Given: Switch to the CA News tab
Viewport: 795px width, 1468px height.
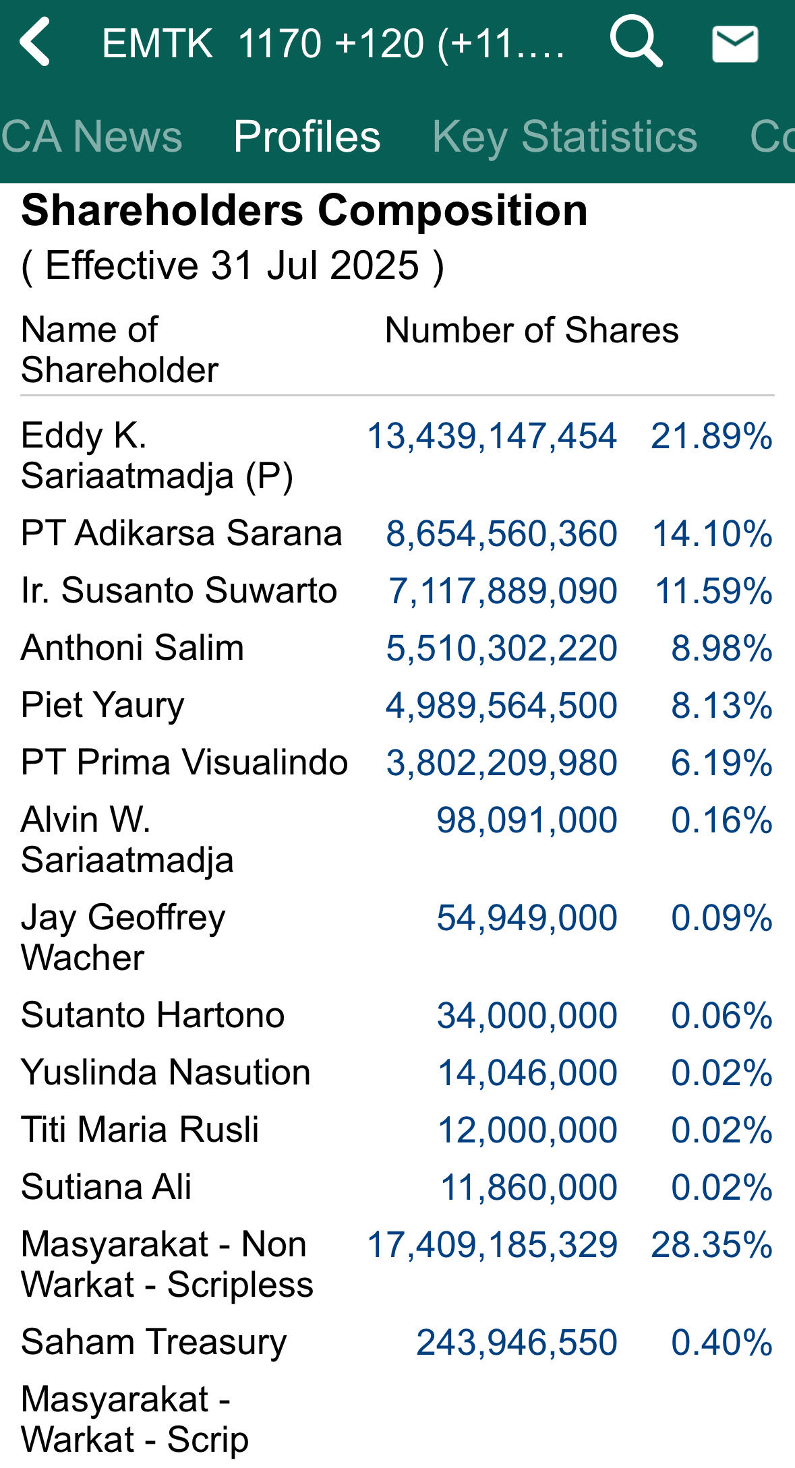Looking at the screenshot, I should coord(92,136).
